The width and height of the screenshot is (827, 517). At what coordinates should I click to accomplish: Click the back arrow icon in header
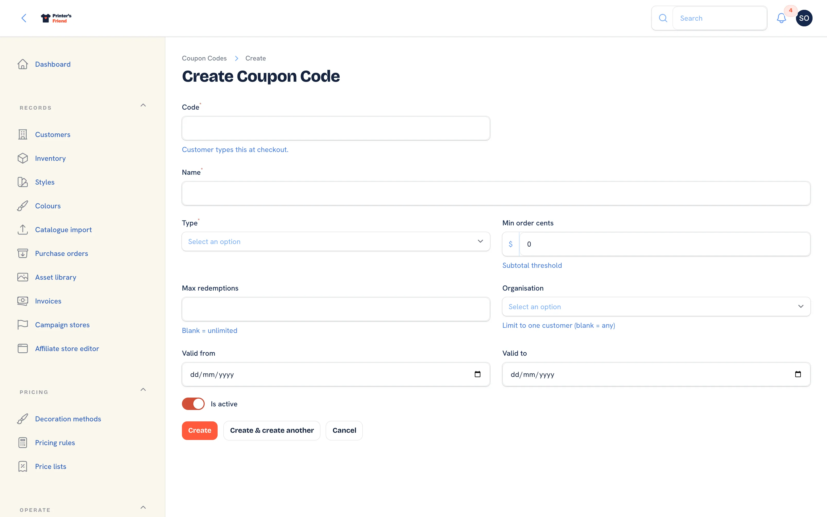click(x=24, y=18)
